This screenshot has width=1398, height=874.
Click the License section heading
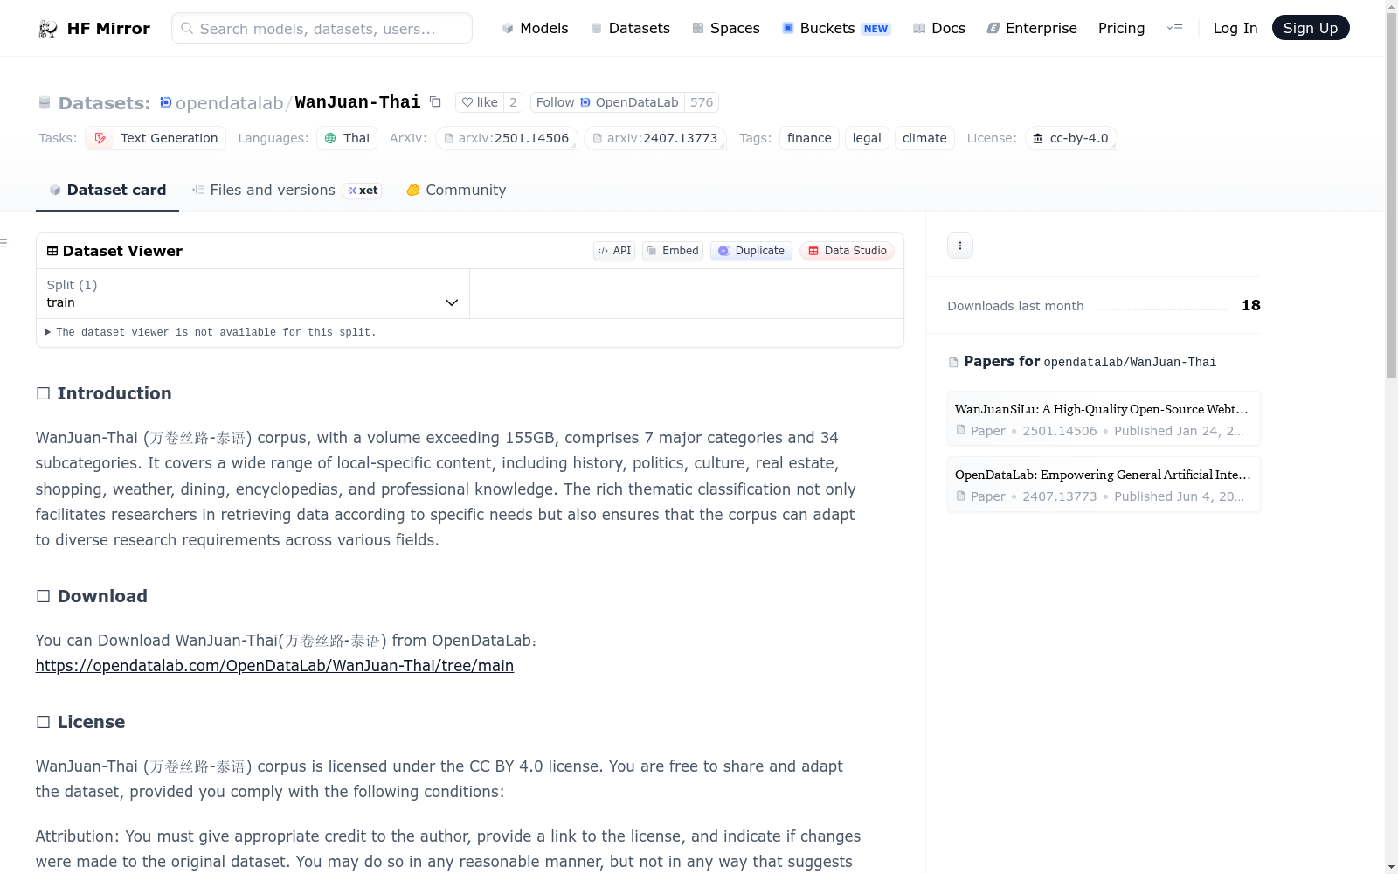(91, 722)
